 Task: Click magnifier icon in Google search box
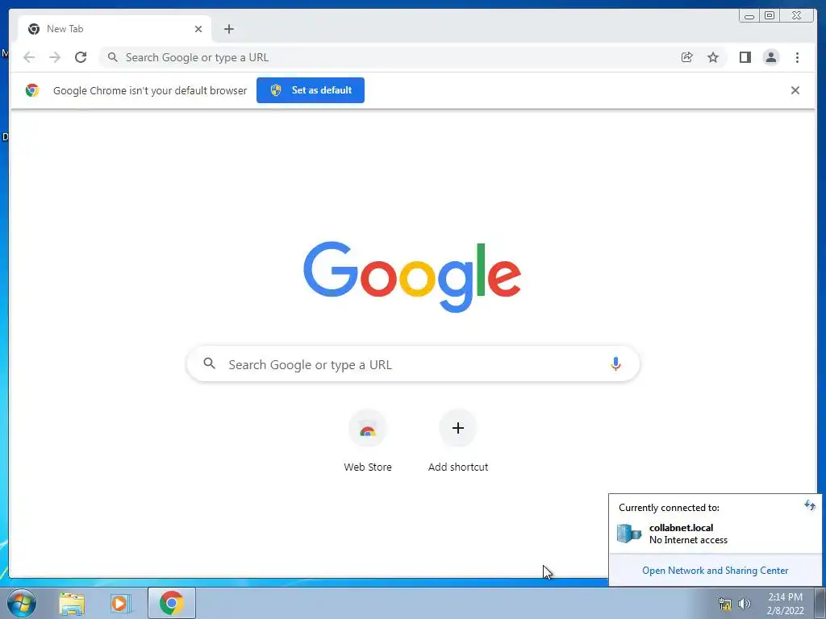point(209,364)
